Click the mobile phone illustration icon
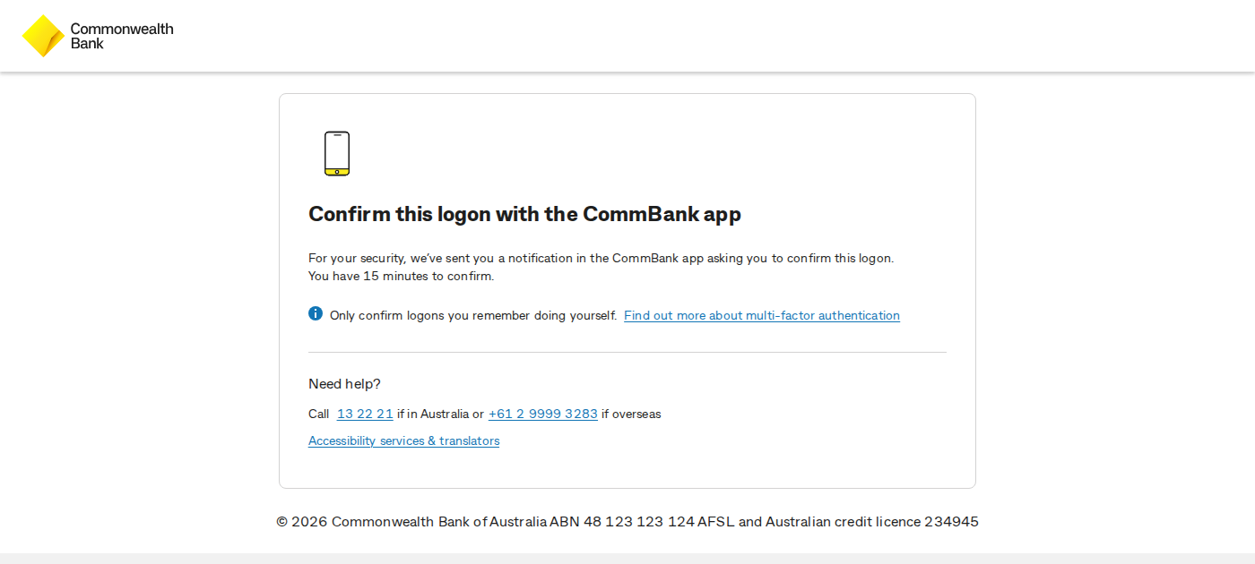The width and height of the screenshot is (1255, 564). [337, 153]
